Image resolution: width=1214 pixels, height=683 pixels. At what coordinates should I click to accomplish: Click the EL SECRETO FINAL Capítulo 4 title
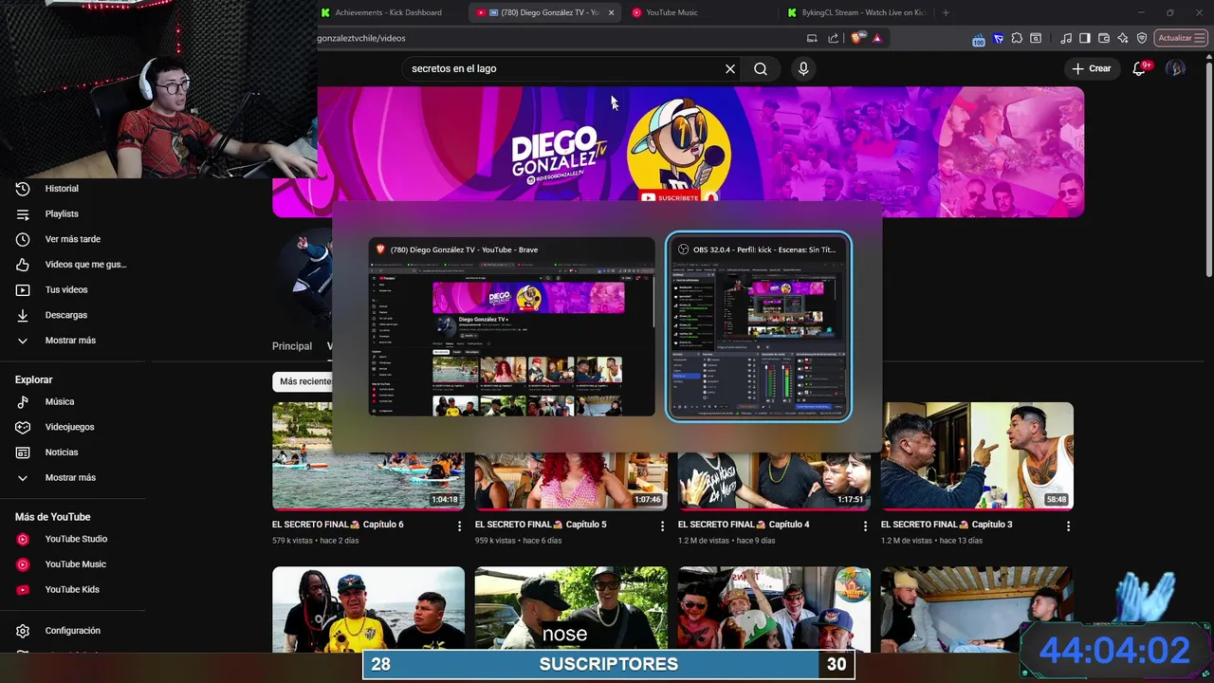click(x=744, y=525)
